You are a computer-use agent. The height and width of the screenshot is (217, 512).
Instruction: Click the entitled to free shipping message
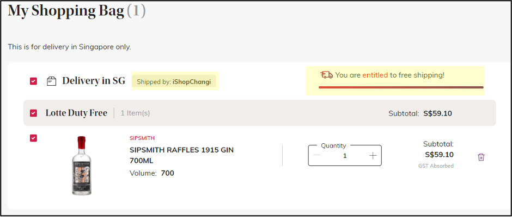(x=390, y=75)
